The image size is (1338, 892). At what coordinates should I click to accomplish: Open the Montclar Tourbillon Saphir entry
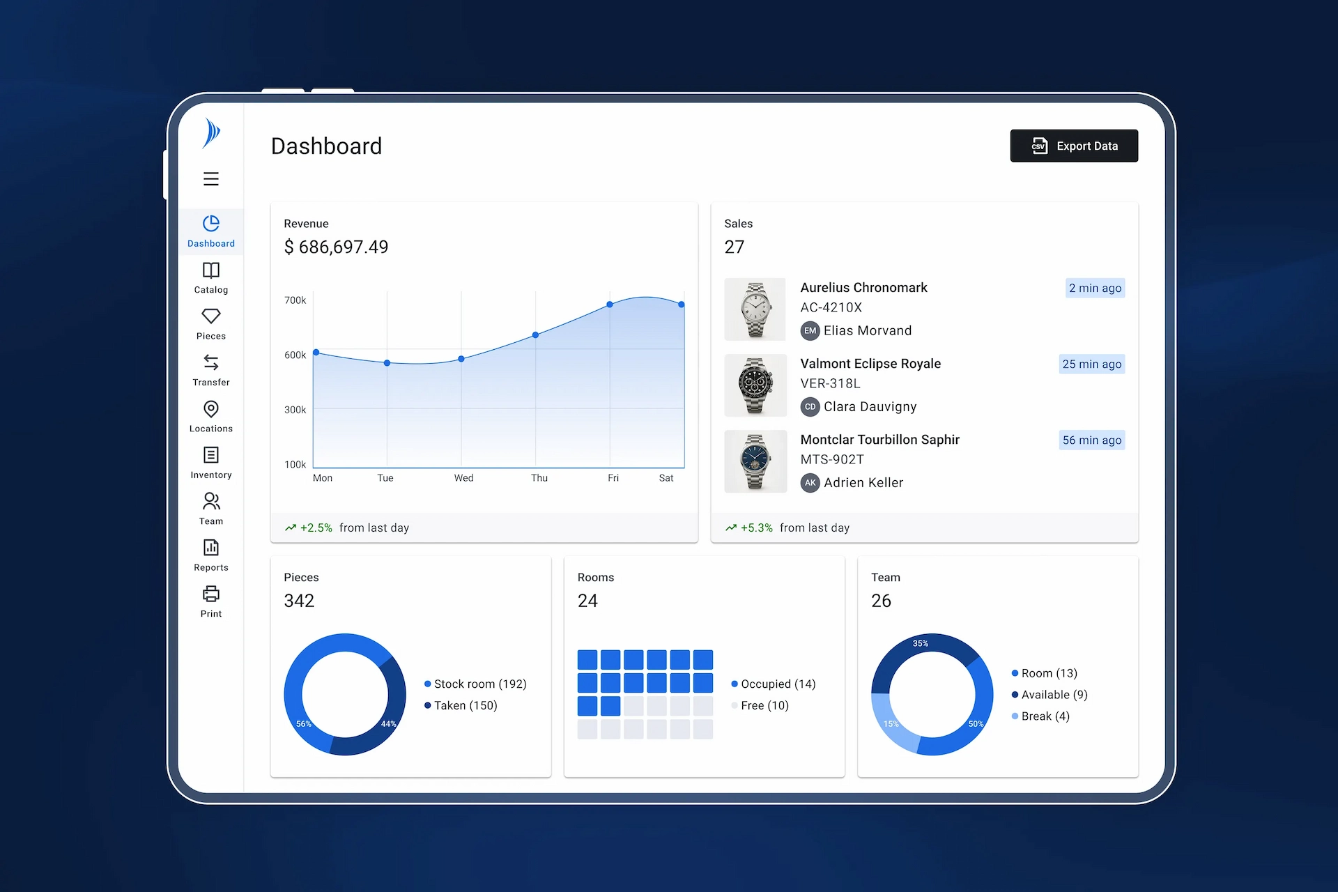click(x=879, y=440)
